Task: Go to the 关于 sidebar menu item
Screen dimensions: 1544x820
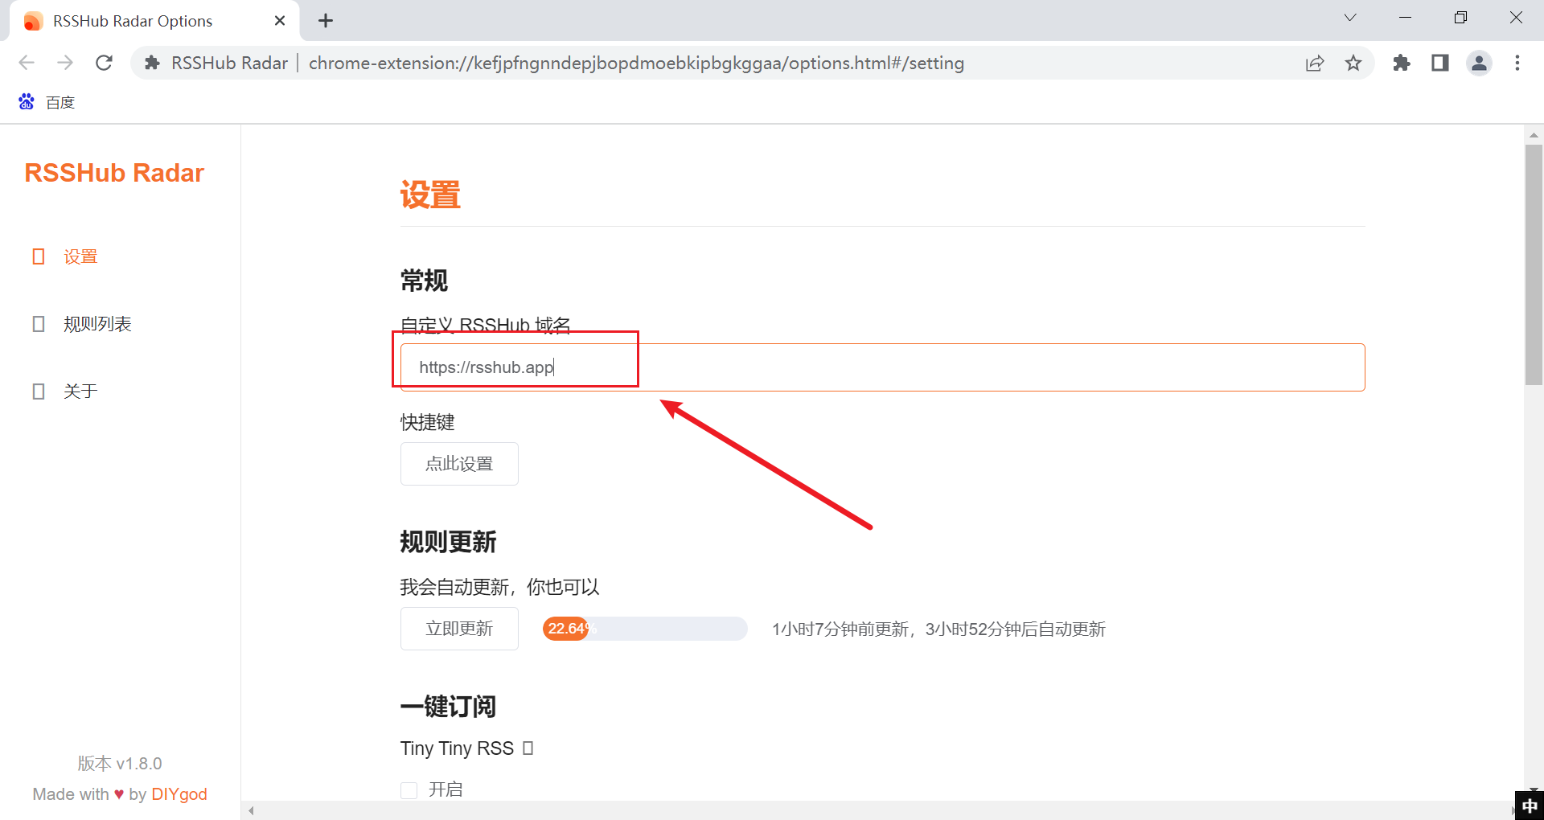Action: click(80, 392)
